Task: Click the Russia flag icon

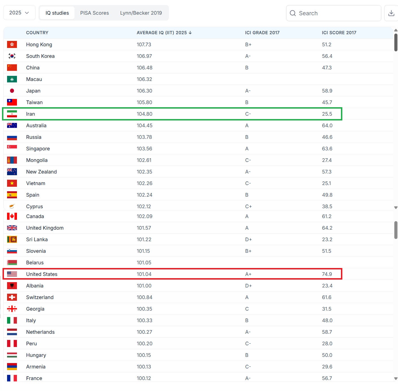Action: point(12,137)
